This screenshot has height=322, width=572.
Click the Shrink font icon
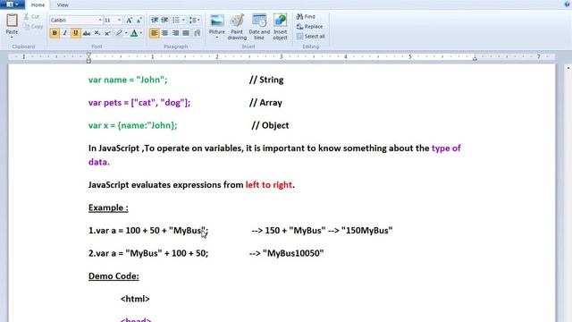point(139,20)
